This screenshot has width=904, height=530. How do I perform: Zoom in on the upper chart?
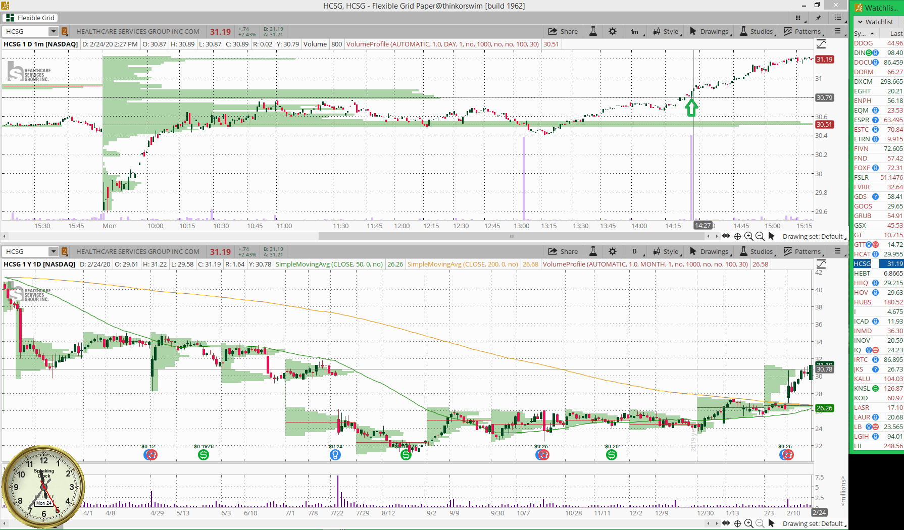[x=748, y=236]
